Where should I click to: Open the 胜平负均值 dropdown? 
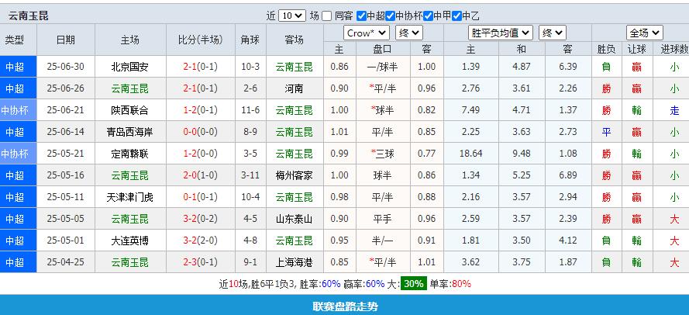[501, 33]
